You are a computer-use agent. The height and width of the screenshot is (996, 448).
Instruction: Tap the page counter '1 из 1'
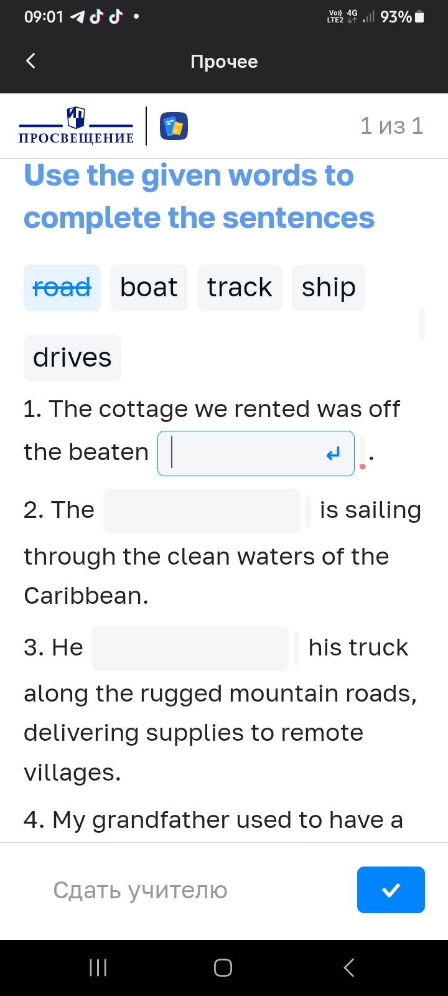392,126
